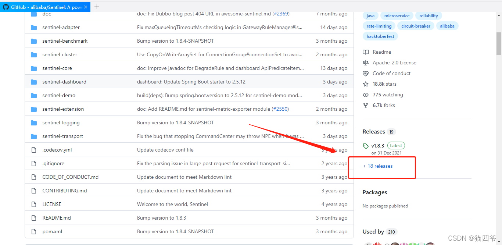Open the + 18 releases link
Image resolution: width=502 pixels, height=245 pixels.
378,166
